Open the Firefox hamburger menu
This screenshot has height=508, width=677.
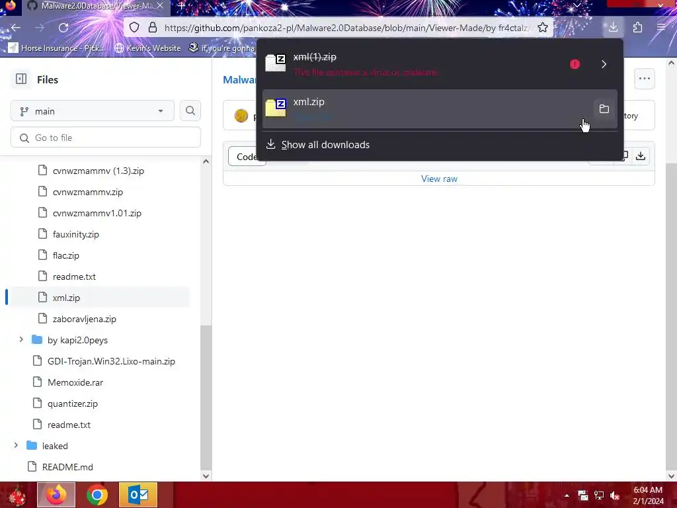click(661, 28)
